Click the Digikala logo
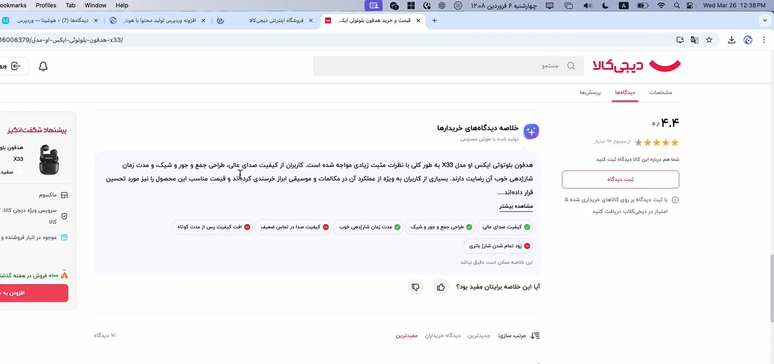This screenshot has width=774, height=364. pos(636,65)
